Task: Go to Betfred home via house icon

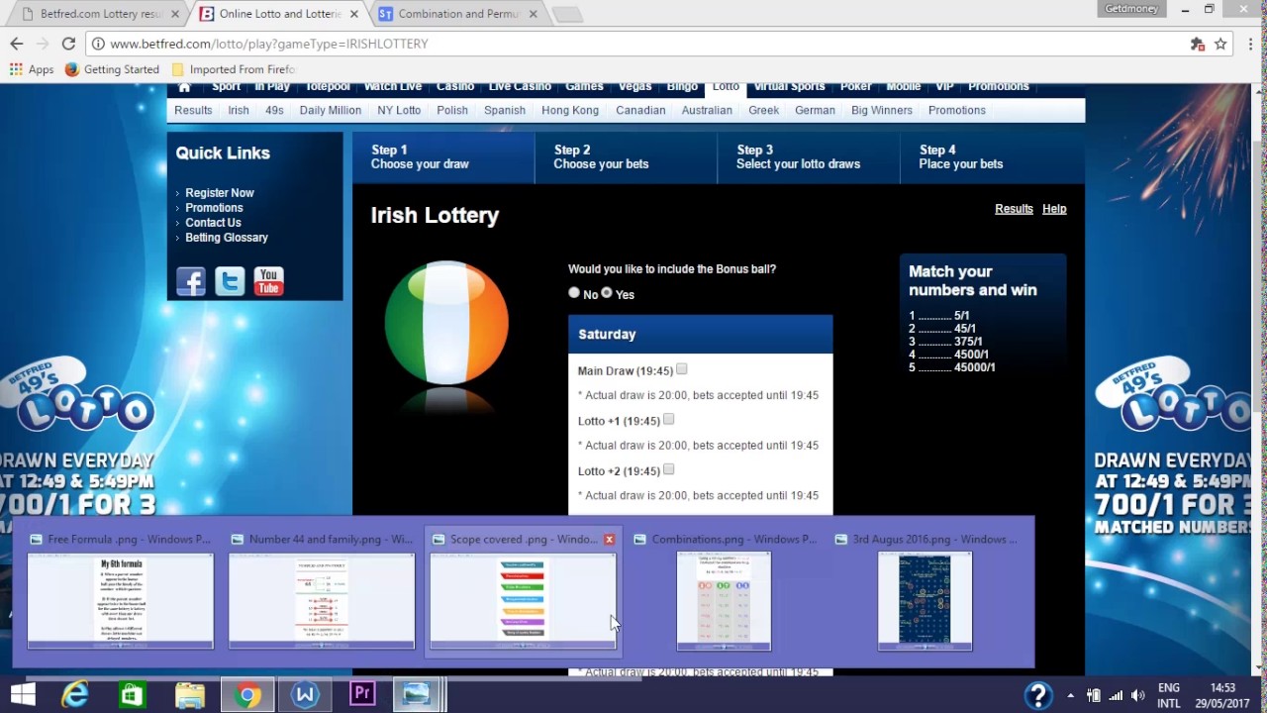Action: point(184,88)
